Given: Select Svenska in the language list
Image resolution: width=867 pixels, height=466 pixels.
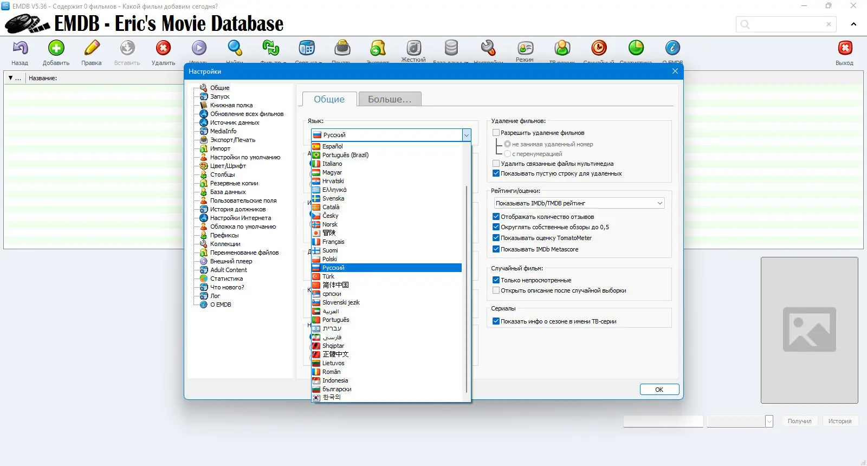Looking at the screenshot, I should point(386,198).
